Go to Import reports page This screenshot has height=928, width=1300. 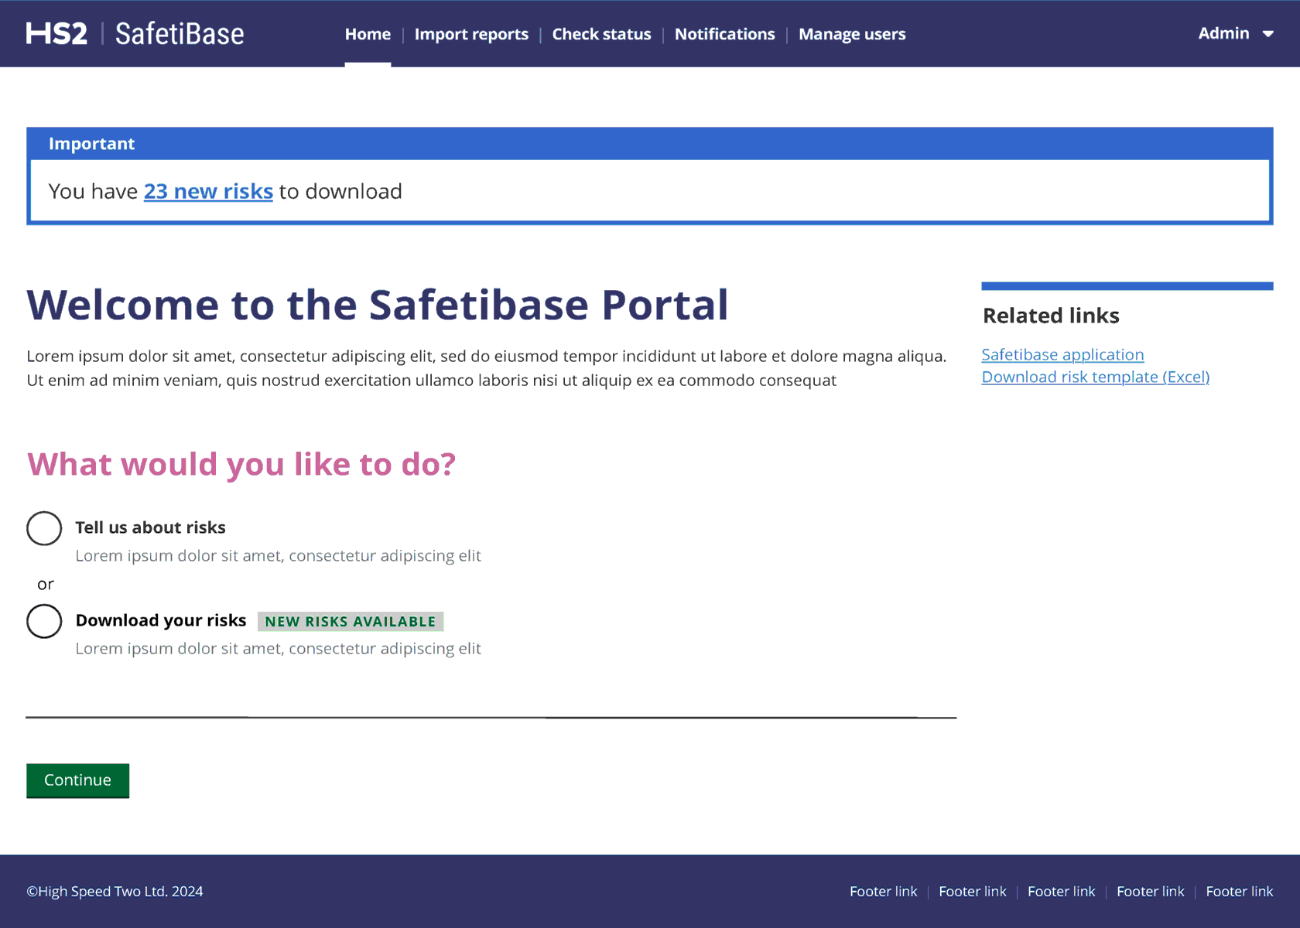pyautogui.click(x=471, y=34)
